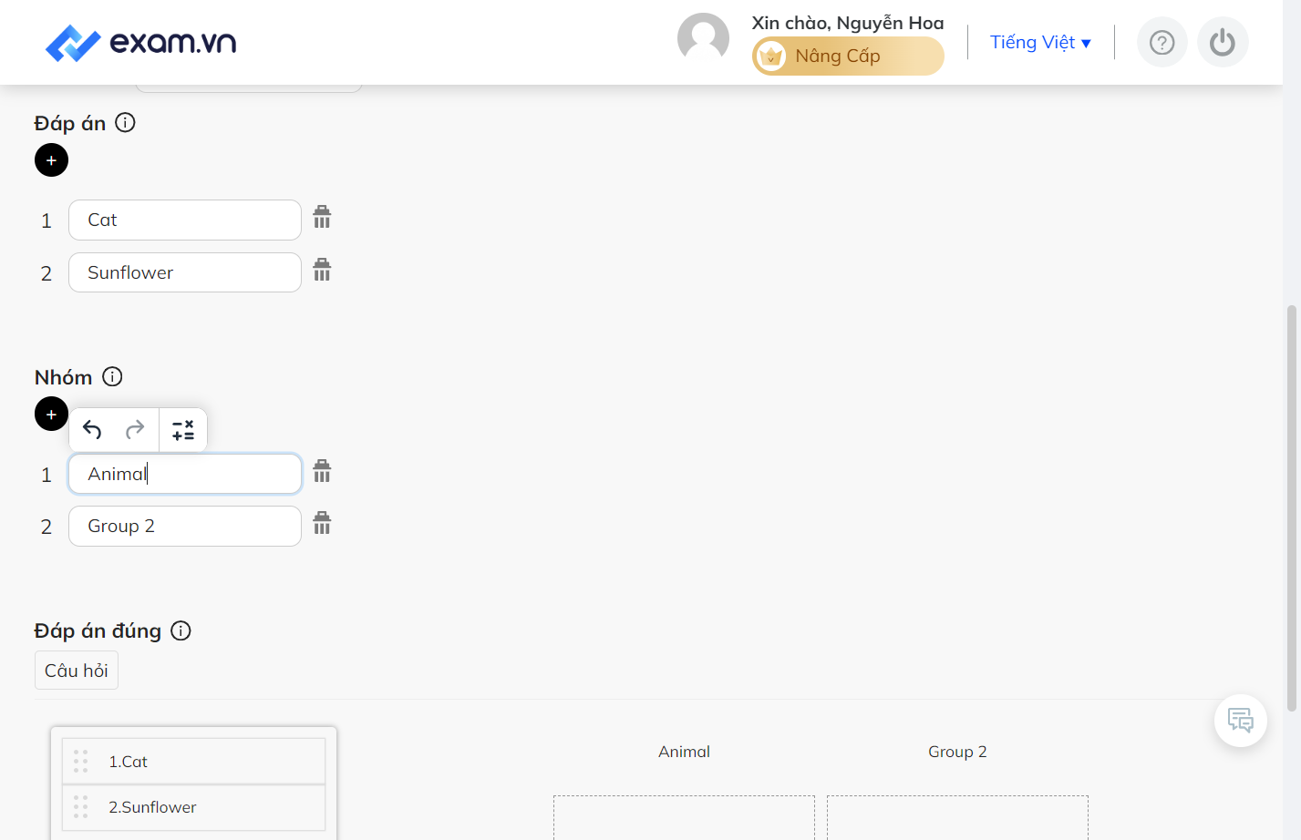1301x840 pixels.
Task: Select the Câu hỏi tab
Action: pyautogui.click(x=77, y=671)
